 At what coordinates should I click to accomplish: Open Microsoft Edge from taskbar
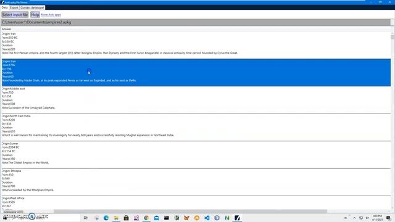[106, 218]
